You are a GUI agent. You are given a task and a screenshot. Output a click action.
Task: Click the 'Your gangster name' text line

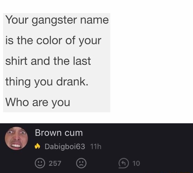[x=57, y=20]
